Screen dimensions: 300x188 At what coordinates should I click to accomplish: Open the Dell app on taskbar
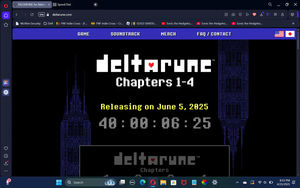point(132,182)
